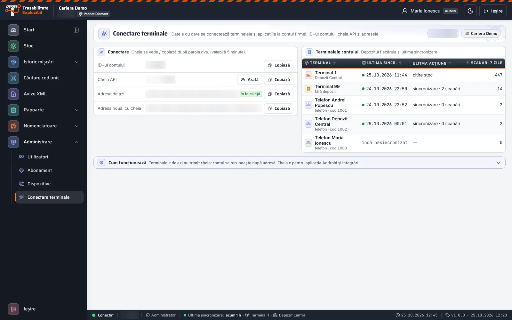
Task: Click the Terminalele contului panel icon
Action: 309,52
